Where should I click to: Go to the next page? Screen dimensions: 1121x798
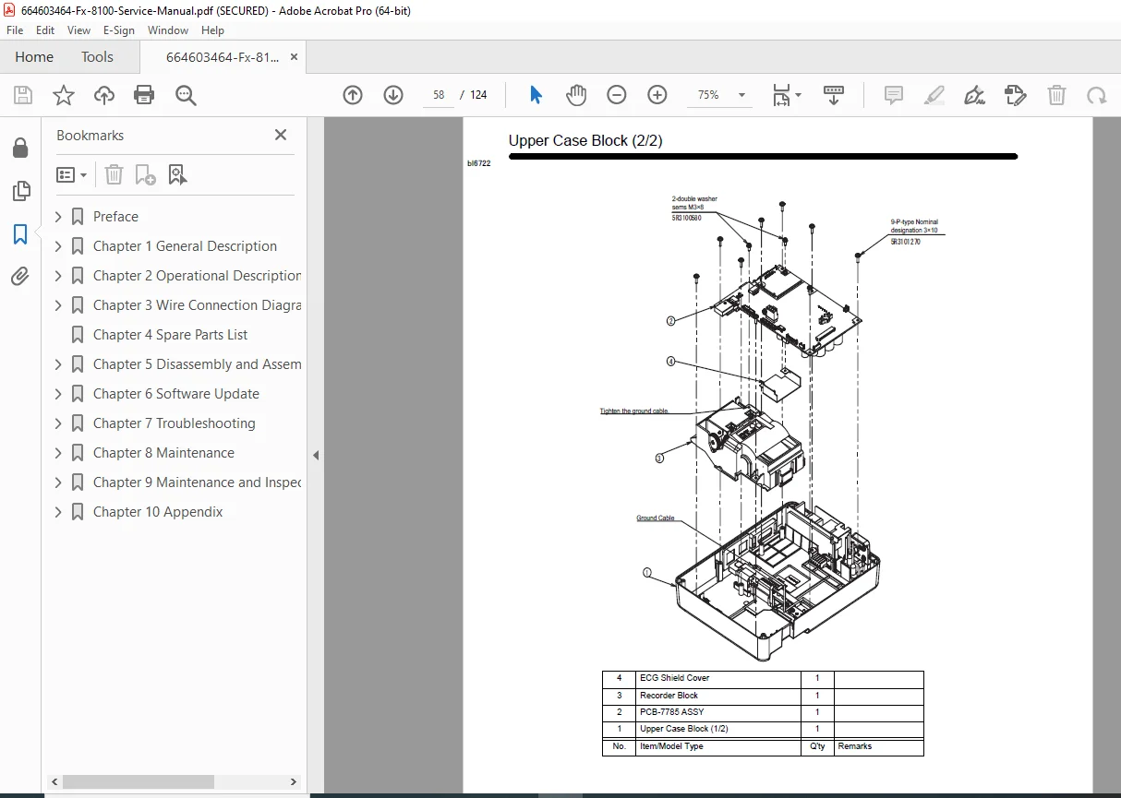click(x=393, y=95)
